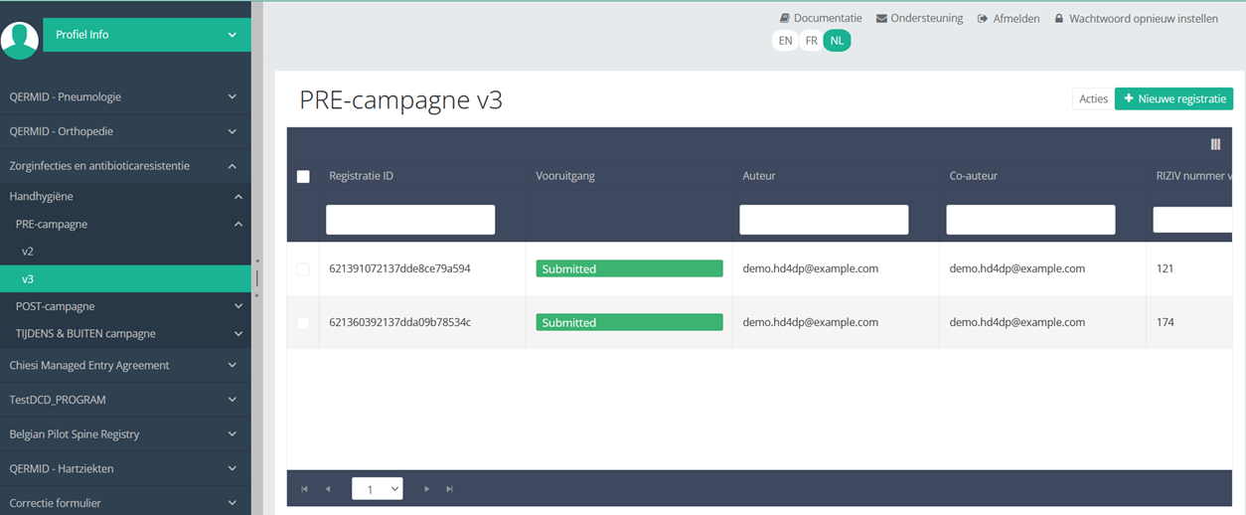
Task: Click the Acties button
Action: point(1093,98)
